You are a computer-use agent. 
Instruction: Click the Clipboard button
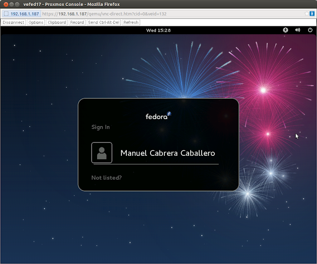point(57,22)
